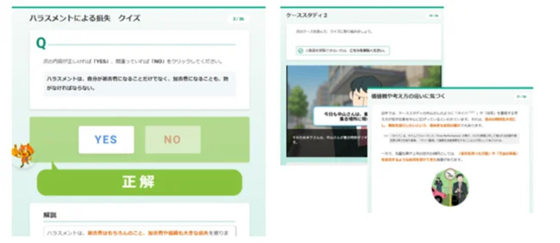Click the green Q question icon
Screen dimensions: 560x243
41,44
